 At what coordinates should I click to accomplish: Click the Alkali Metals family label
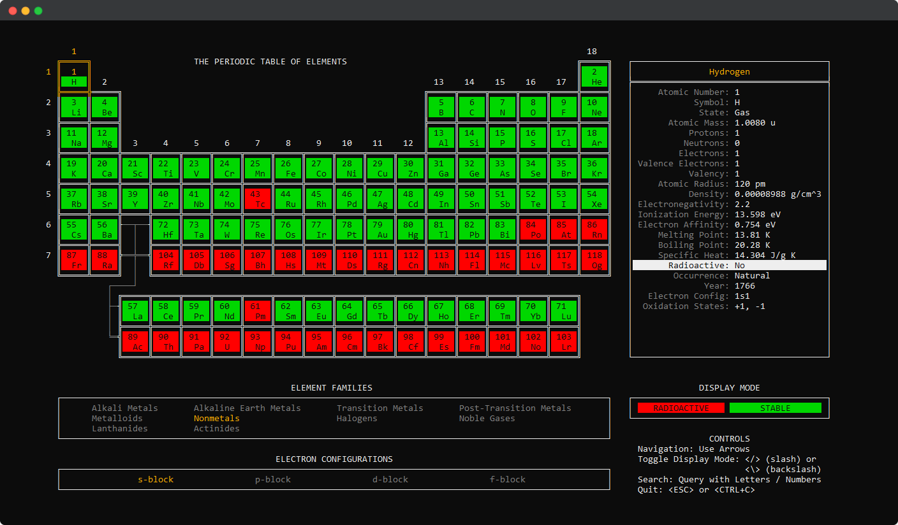pyautogui.click(x=125, y=408)
